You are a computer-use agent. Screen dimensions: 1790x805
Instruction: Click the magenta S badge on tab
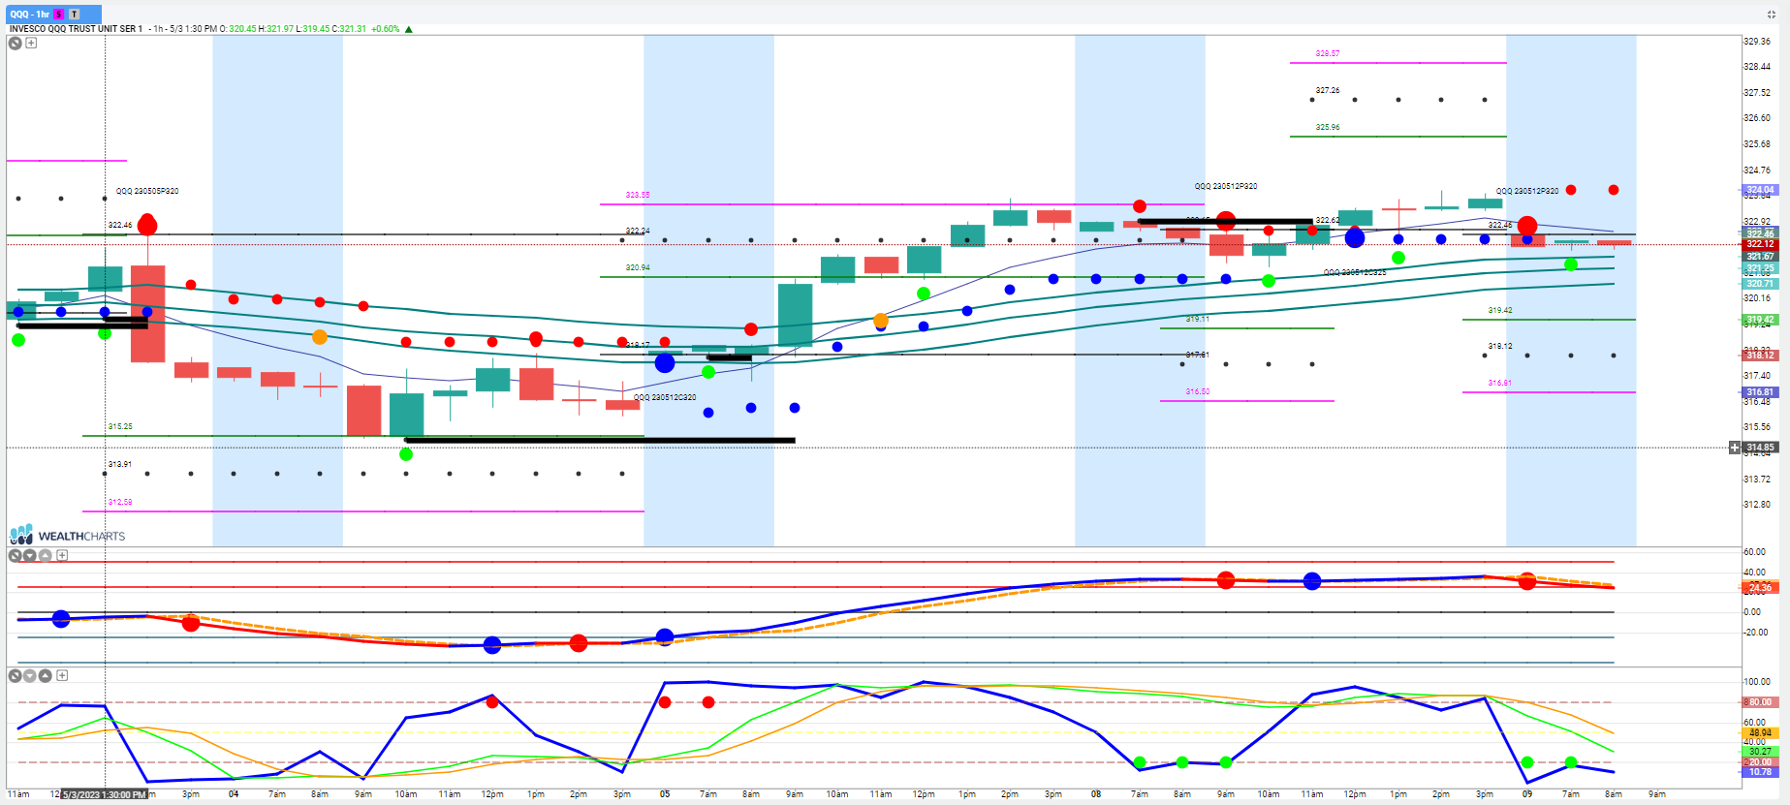click(x=59, y=15)
